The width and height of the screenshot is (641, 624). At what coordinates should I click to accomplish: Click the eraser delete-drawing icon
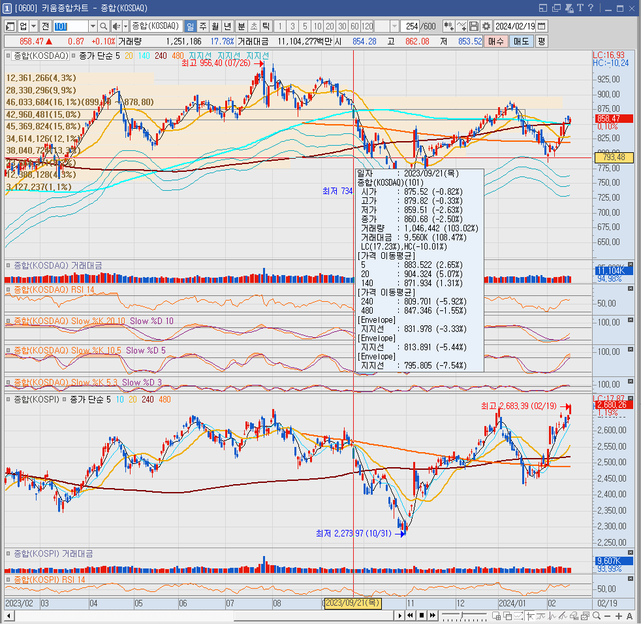tap(574, 616)
